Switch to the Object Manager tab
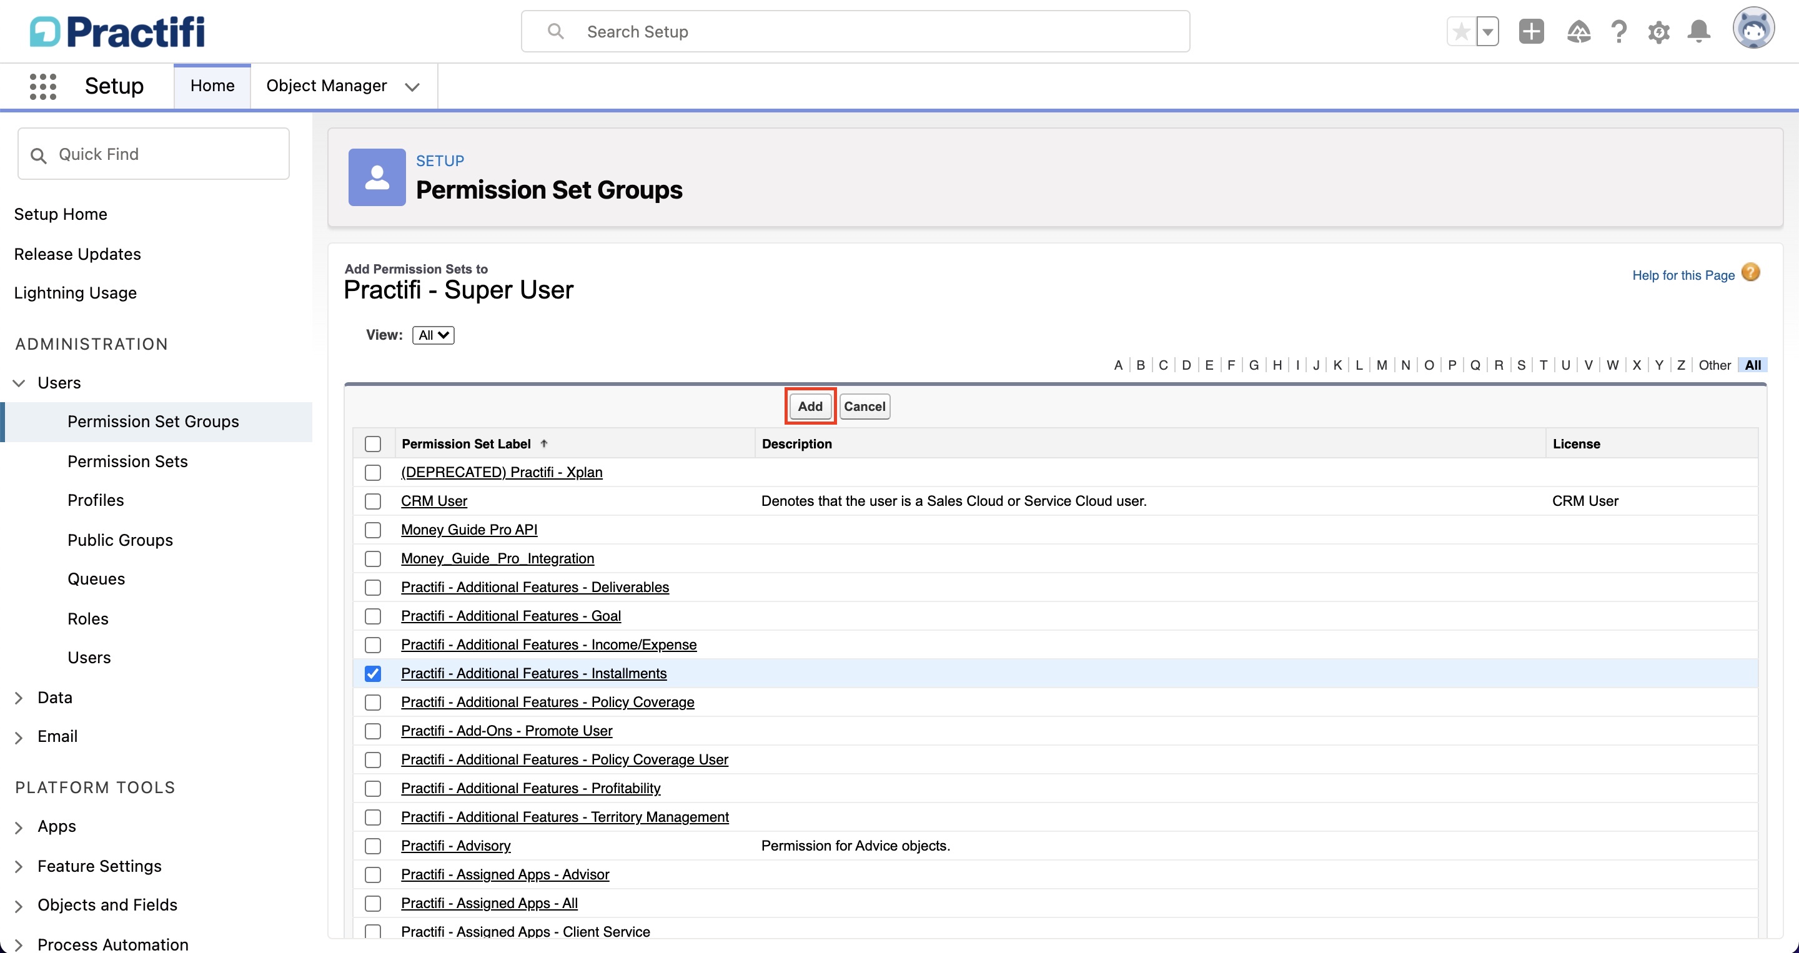 [326, 86]
